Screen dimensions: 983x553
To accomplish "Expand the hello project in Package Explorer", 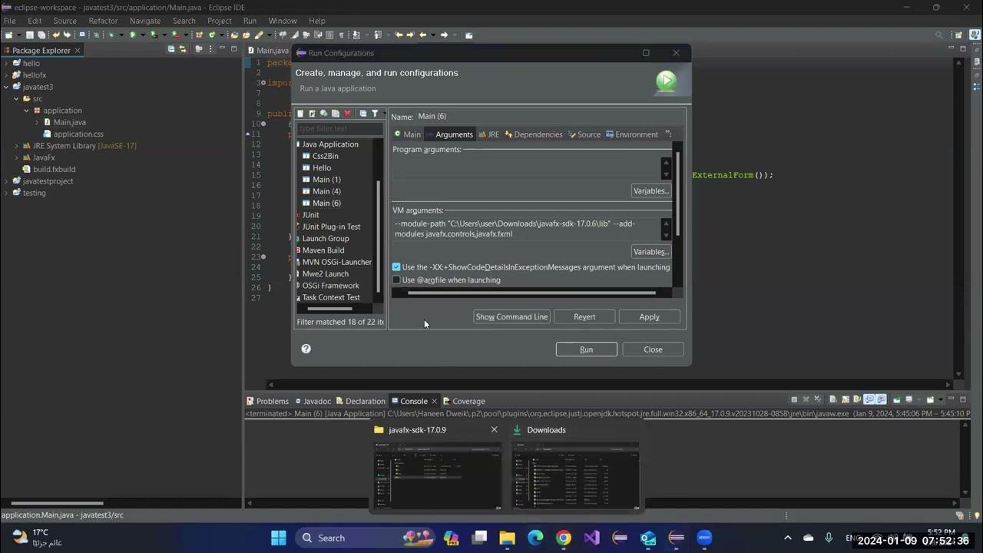I will click(6, 64).
